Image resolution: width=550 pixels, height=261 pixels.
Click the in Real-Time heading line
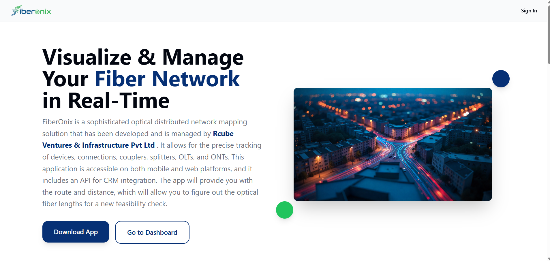click(106, 101)
